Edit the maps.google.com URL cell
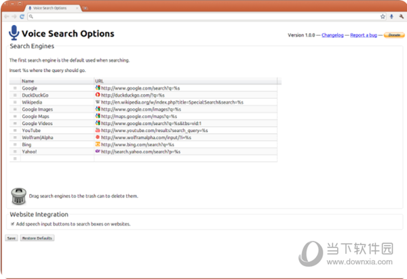The height and width of the screenshot is (279, 407). pos(186,116)
